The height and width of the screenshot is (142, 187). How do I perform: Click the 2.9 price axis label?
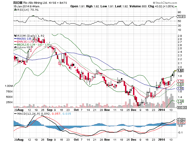180,36
